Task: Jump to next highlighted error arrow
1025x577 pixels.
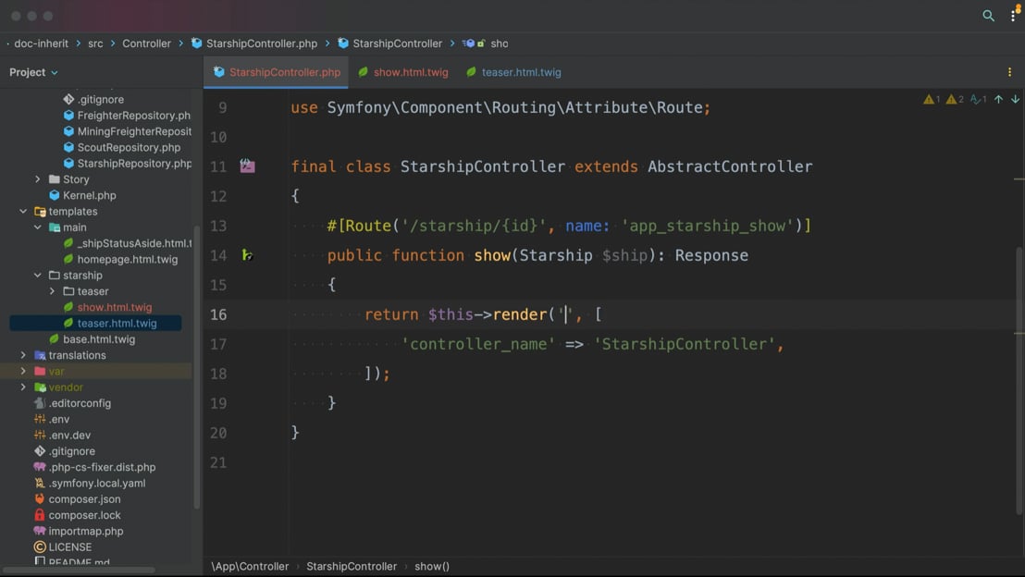Action: [1015, 99]
